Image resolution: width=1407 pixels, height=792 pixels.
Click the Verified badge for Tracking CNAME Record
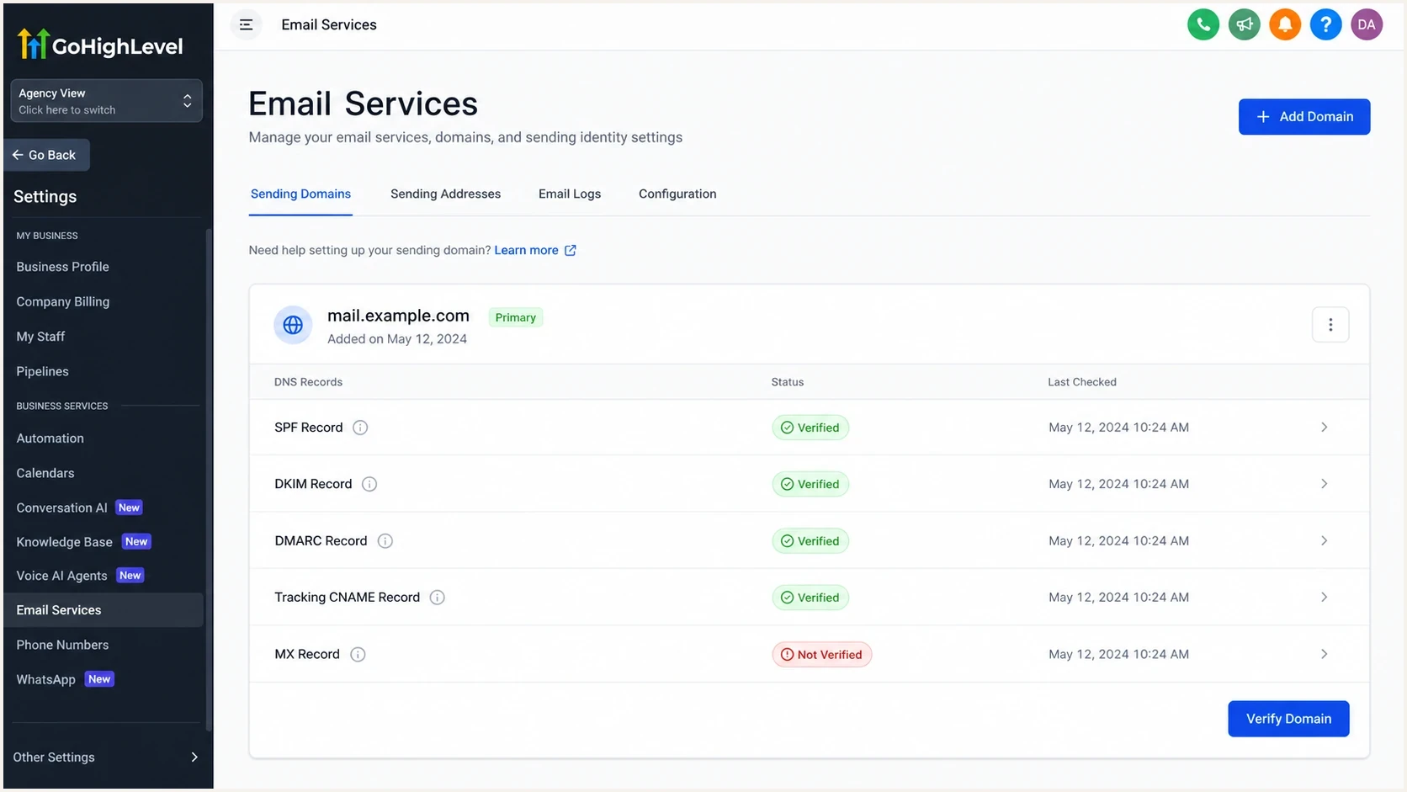pyautogui.click(x=810, y=598)
